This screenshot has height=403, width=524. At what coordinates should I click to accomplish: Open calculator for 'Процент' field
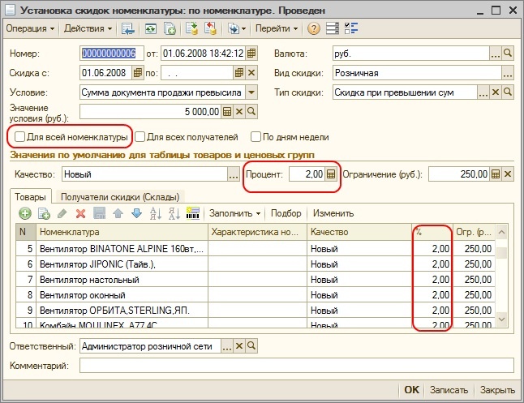click(x=331, y=174)
